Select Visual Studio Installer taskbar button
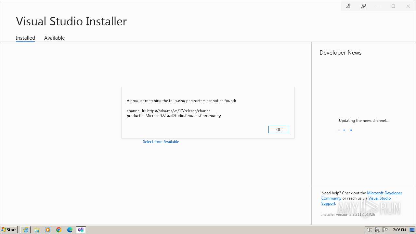 tap(81, 230)
